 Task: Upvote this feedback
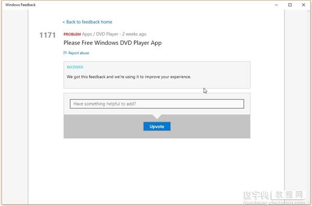point(157,126)
